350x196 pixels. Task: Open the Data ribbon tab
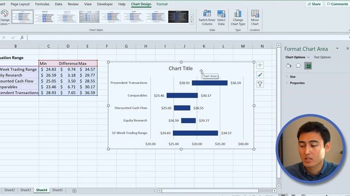pos(59,4)
